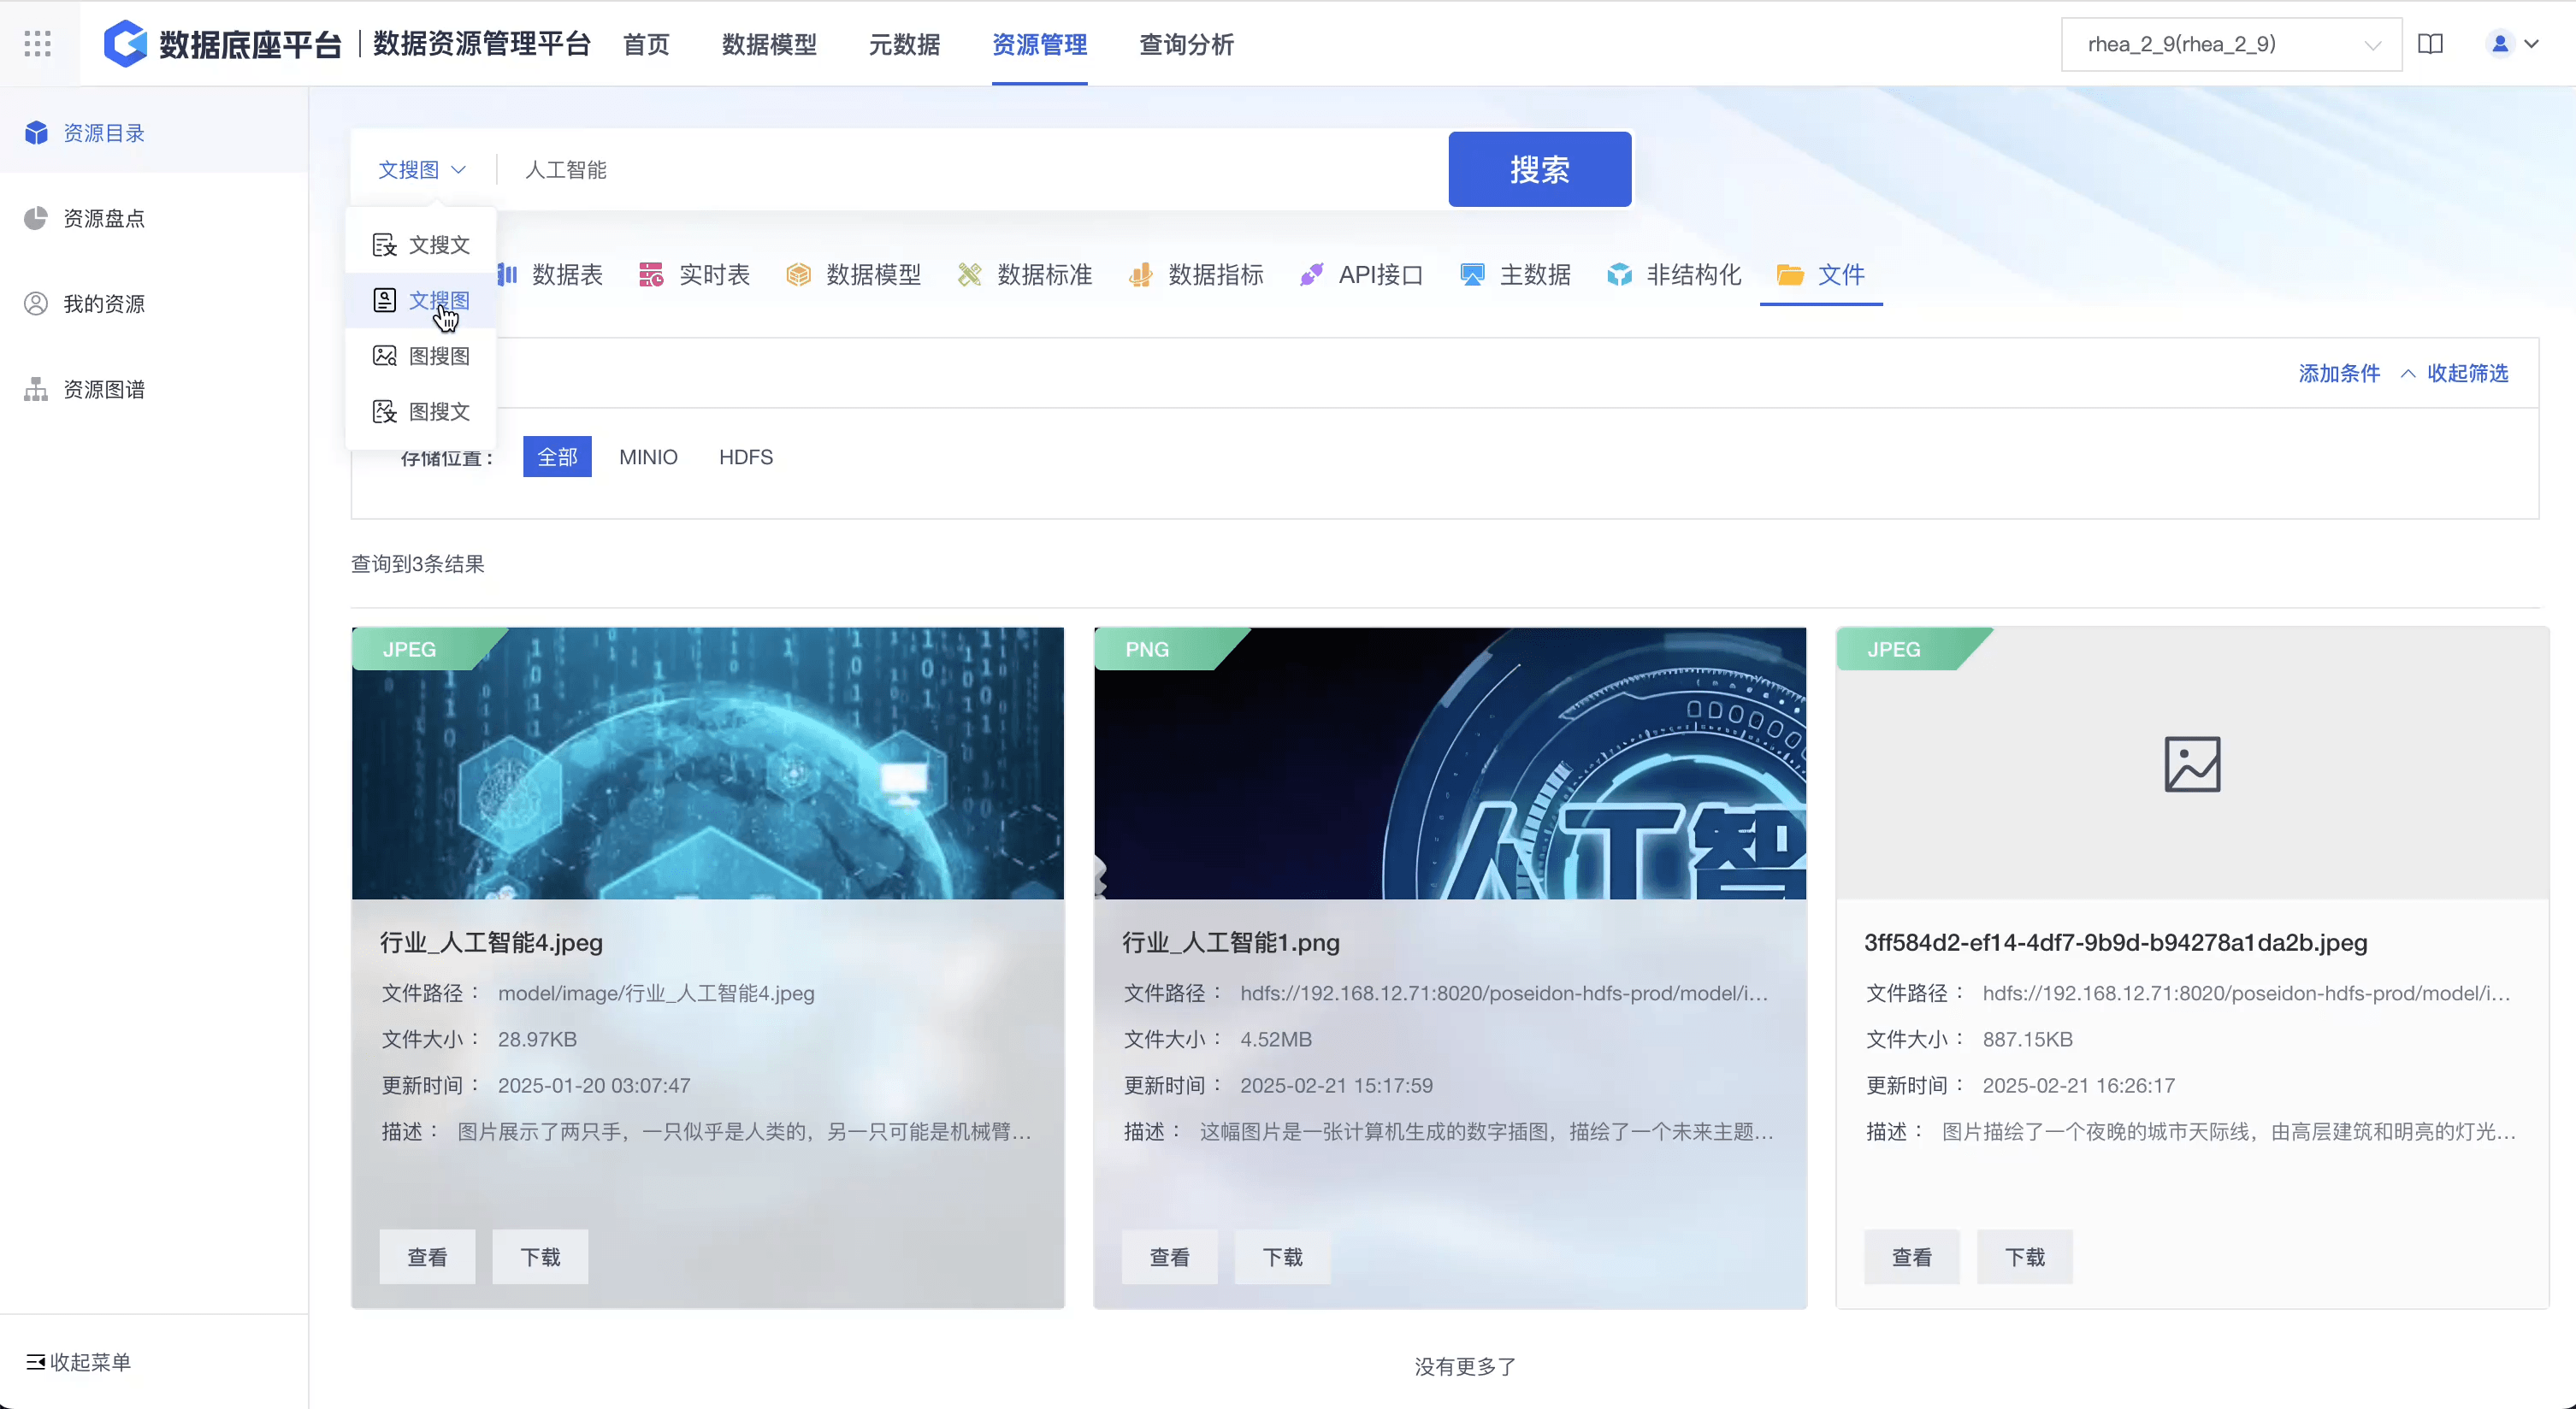This screenshot has width=2576, height=1409.
Task: Open the app grid launcher icon
Action: [37, 43]
